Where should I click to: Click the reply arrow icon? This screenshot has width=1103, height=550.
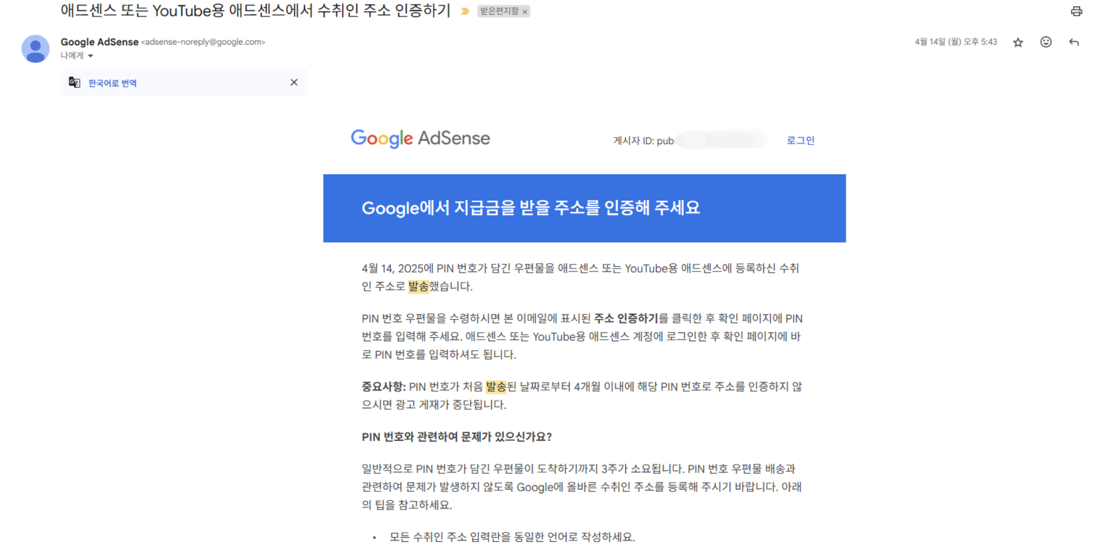coord(1074,42)
